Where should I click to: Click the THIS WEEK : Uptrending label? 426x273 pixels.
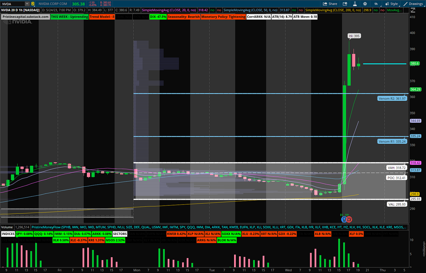tap(69, 17)
